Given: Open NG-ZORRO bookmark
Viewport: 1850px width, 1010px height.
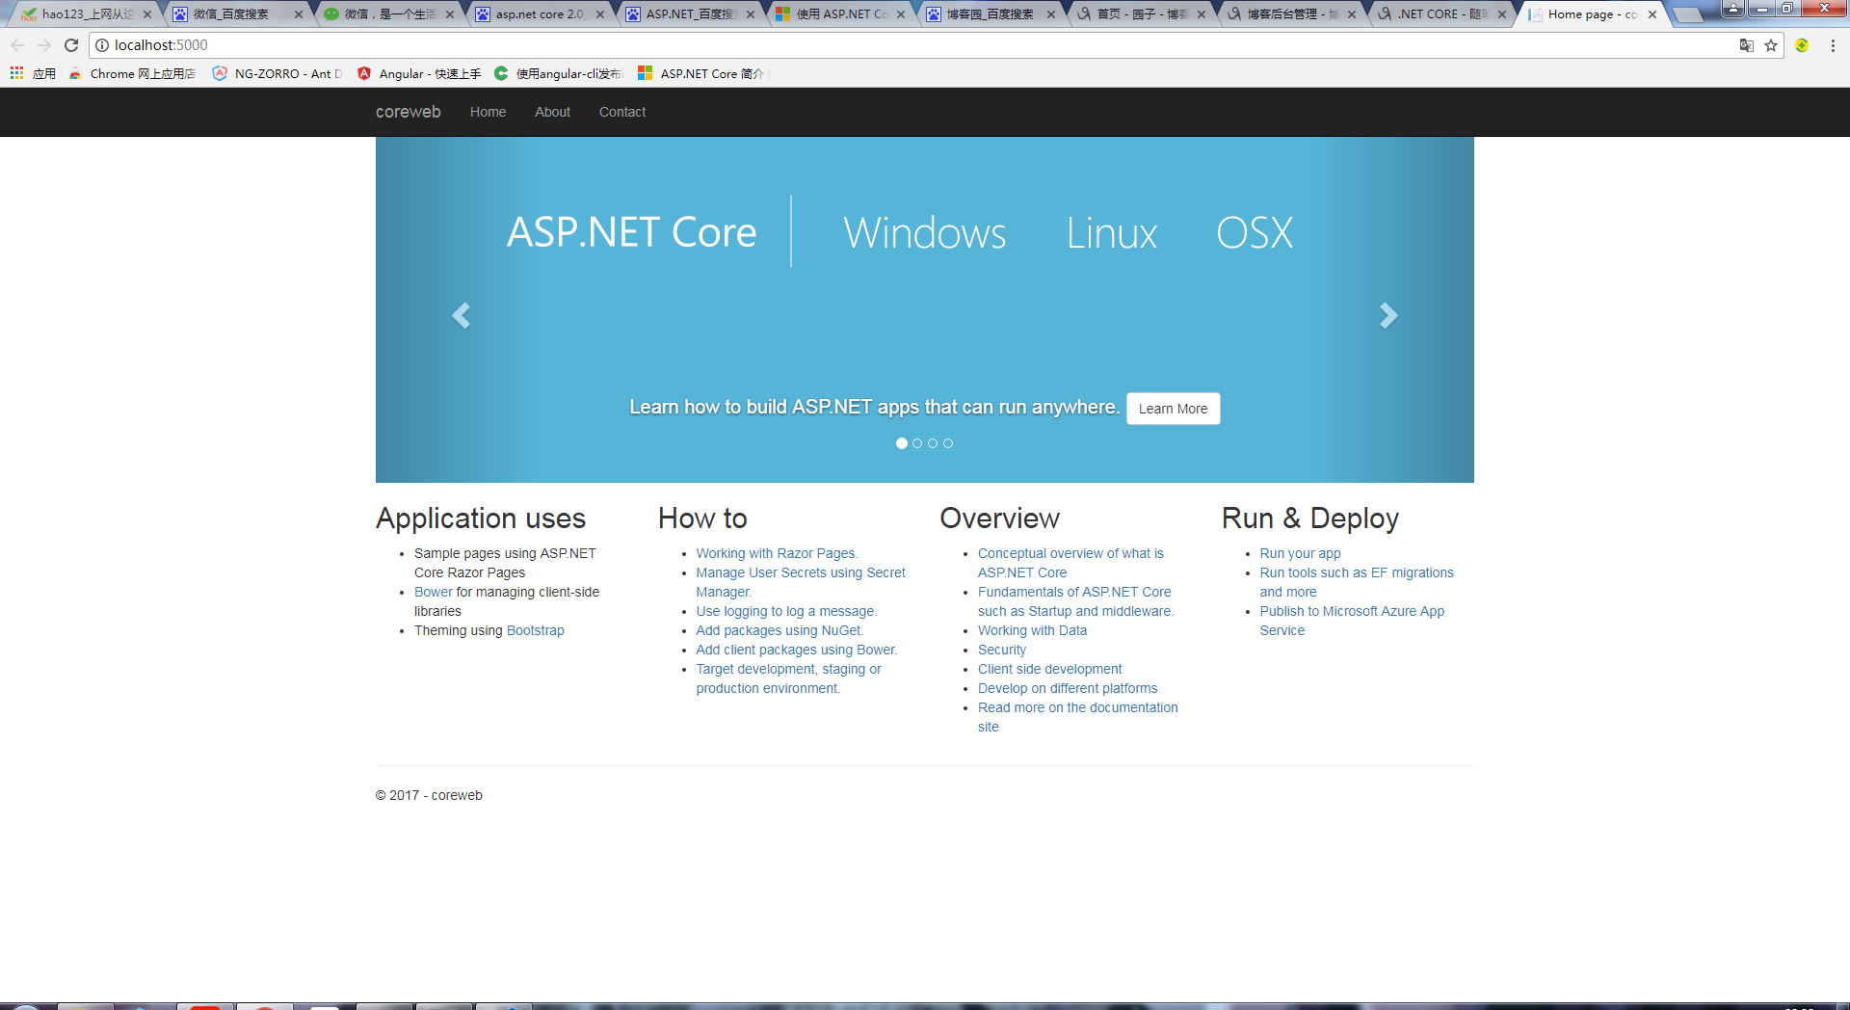Looking at the screenshot, I should 277,73.
